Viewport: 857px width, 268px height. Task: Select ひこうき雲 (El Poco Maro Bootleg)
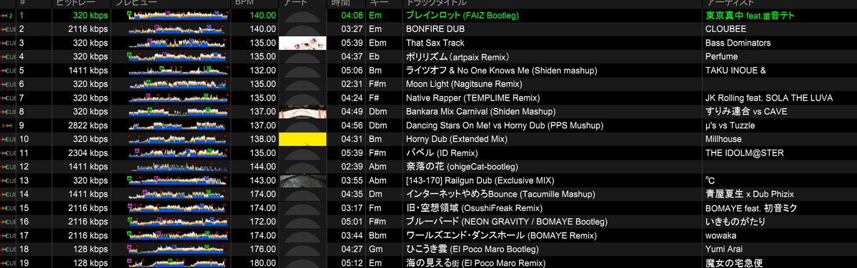[x=472, y=249]
